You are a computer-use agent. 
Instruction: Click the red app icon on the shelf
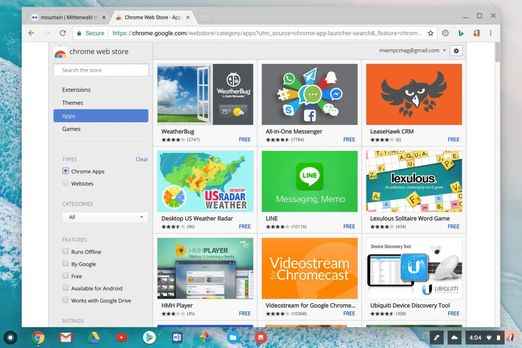pos(260,338)
